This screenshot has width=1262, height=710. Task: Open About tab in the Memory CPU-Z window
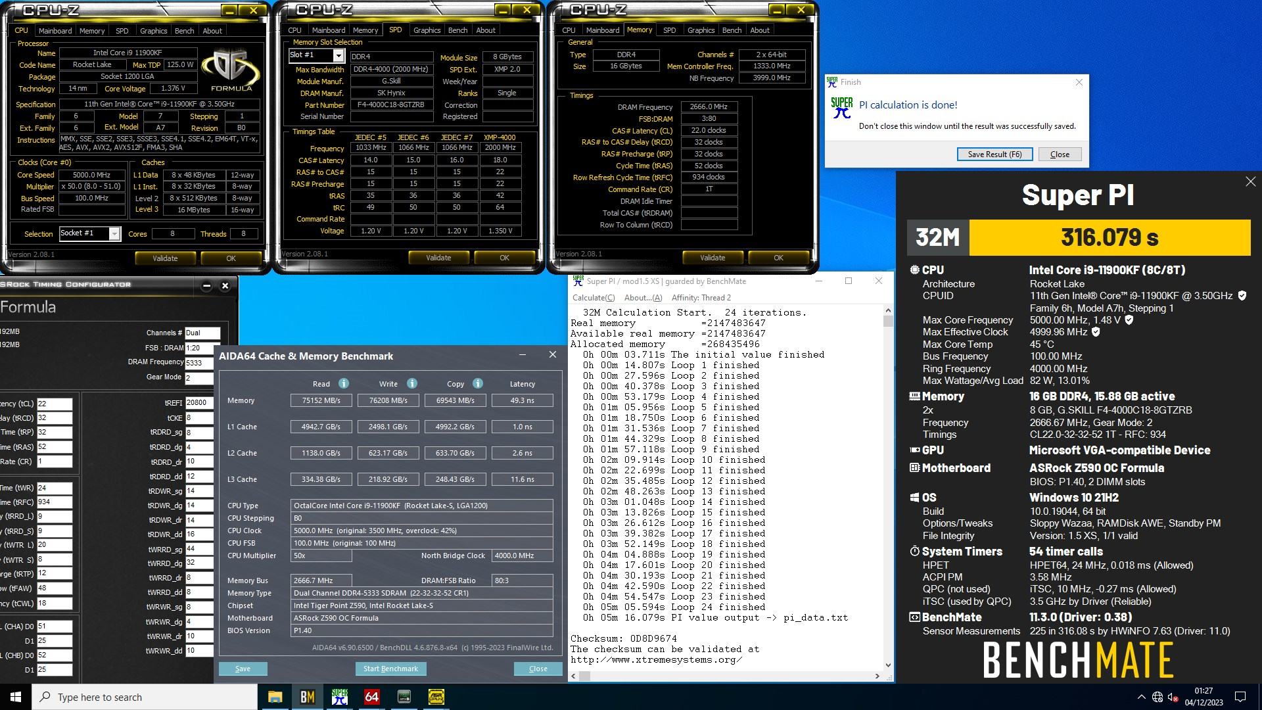click(x=760, y=30)
